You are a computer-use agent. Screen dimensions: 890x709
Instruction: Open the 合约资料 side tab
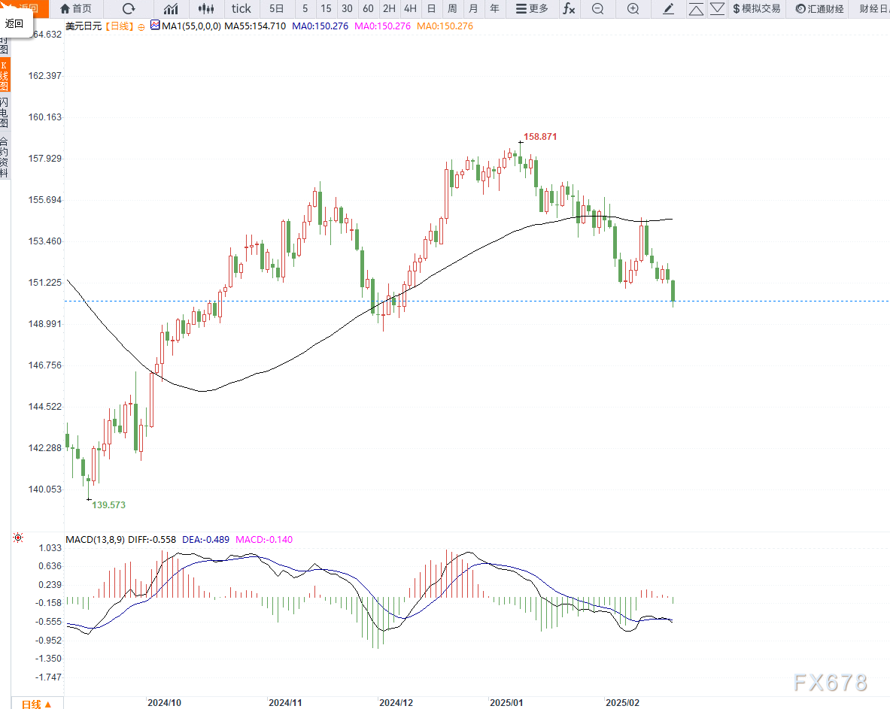(5, 156)
